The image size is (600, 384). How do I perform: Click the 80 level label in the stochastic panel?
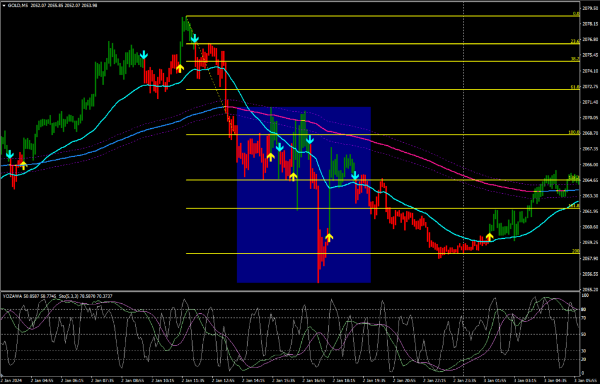(x=584, y=310)
